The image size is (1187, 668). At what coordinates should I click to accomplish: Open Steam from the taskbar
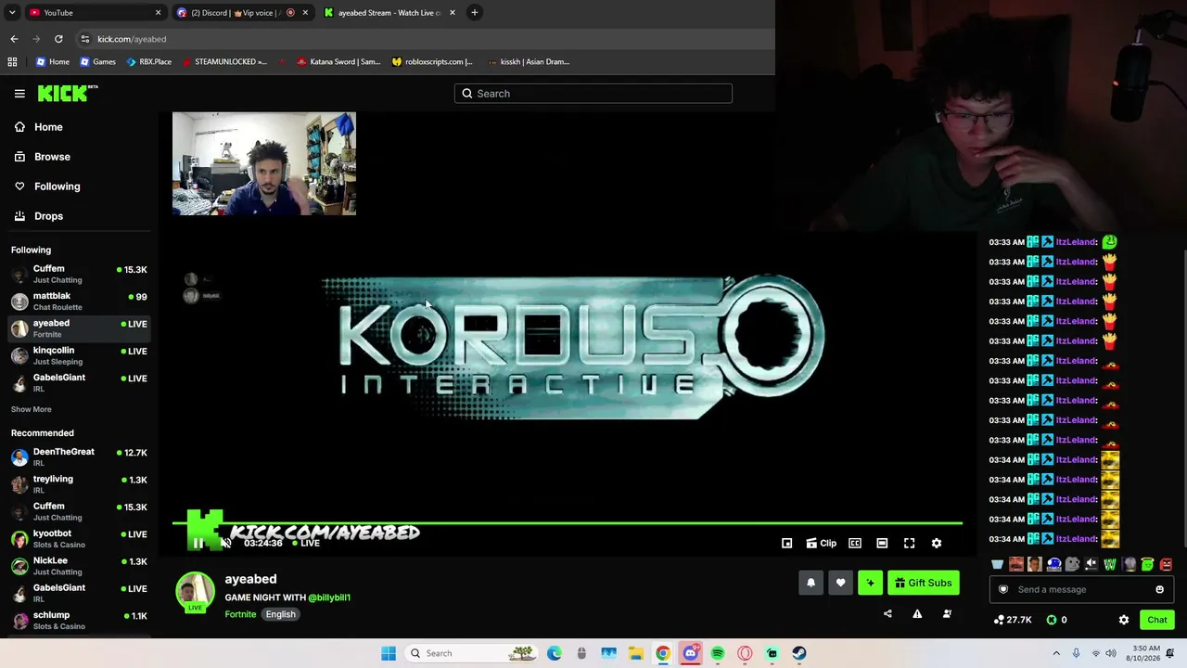(x=799, y=653)
